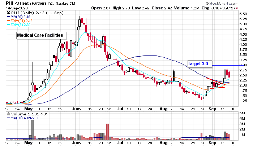Click the Volume 1.2M header value

point(187,8)
